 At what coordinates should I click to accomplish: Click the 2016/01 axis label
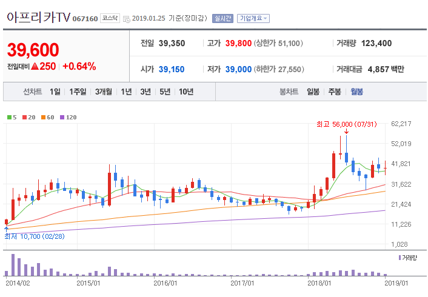tap(165, 283)
